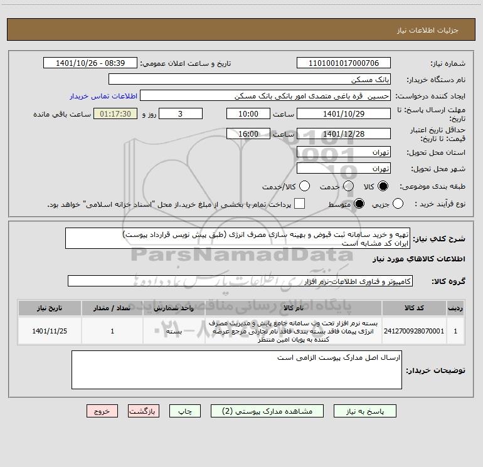Click the بازگشت back button
The height and width of the screenshot is (467, 483).
(144, 411)
